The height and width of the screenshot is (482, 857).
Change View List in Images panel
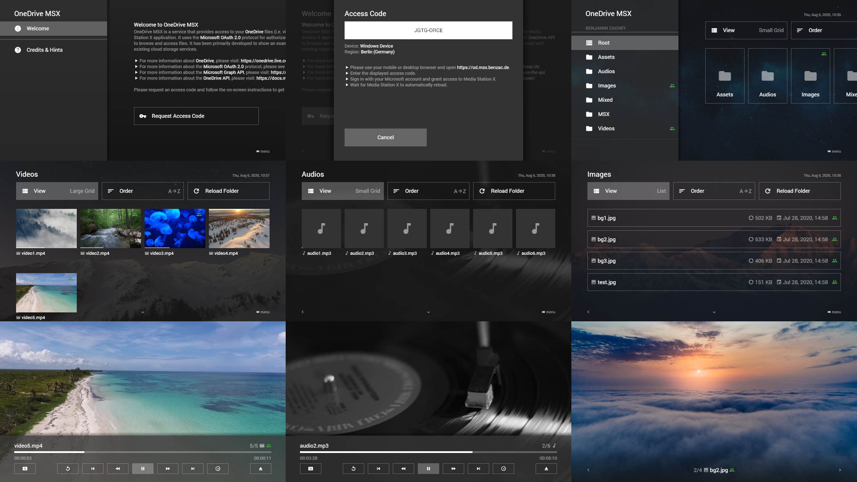pos(628,191)
